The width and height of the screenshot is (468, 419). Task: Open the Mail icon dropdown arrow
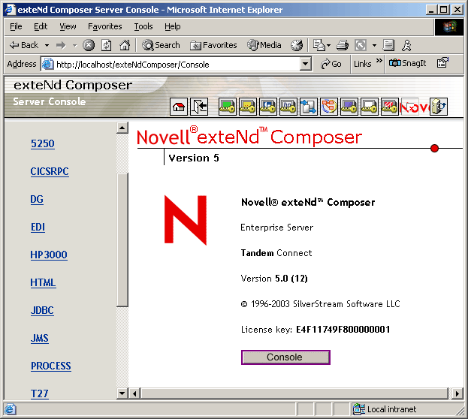[328, 45]
